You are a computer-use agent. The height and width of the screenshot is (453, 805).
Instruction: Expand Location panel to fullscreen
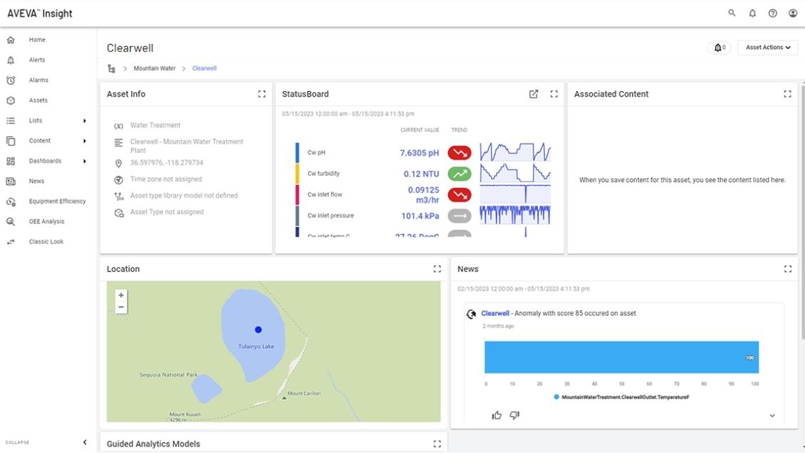tap(437, 269)
